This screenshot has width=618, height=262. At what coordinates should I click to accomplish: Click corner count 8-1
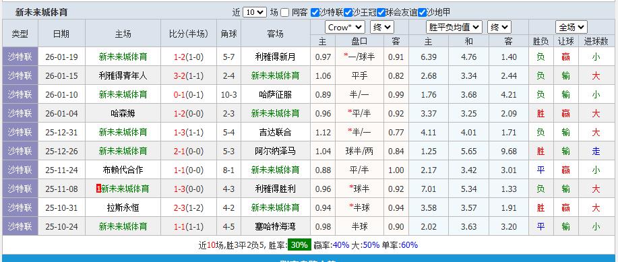point(228,170)
